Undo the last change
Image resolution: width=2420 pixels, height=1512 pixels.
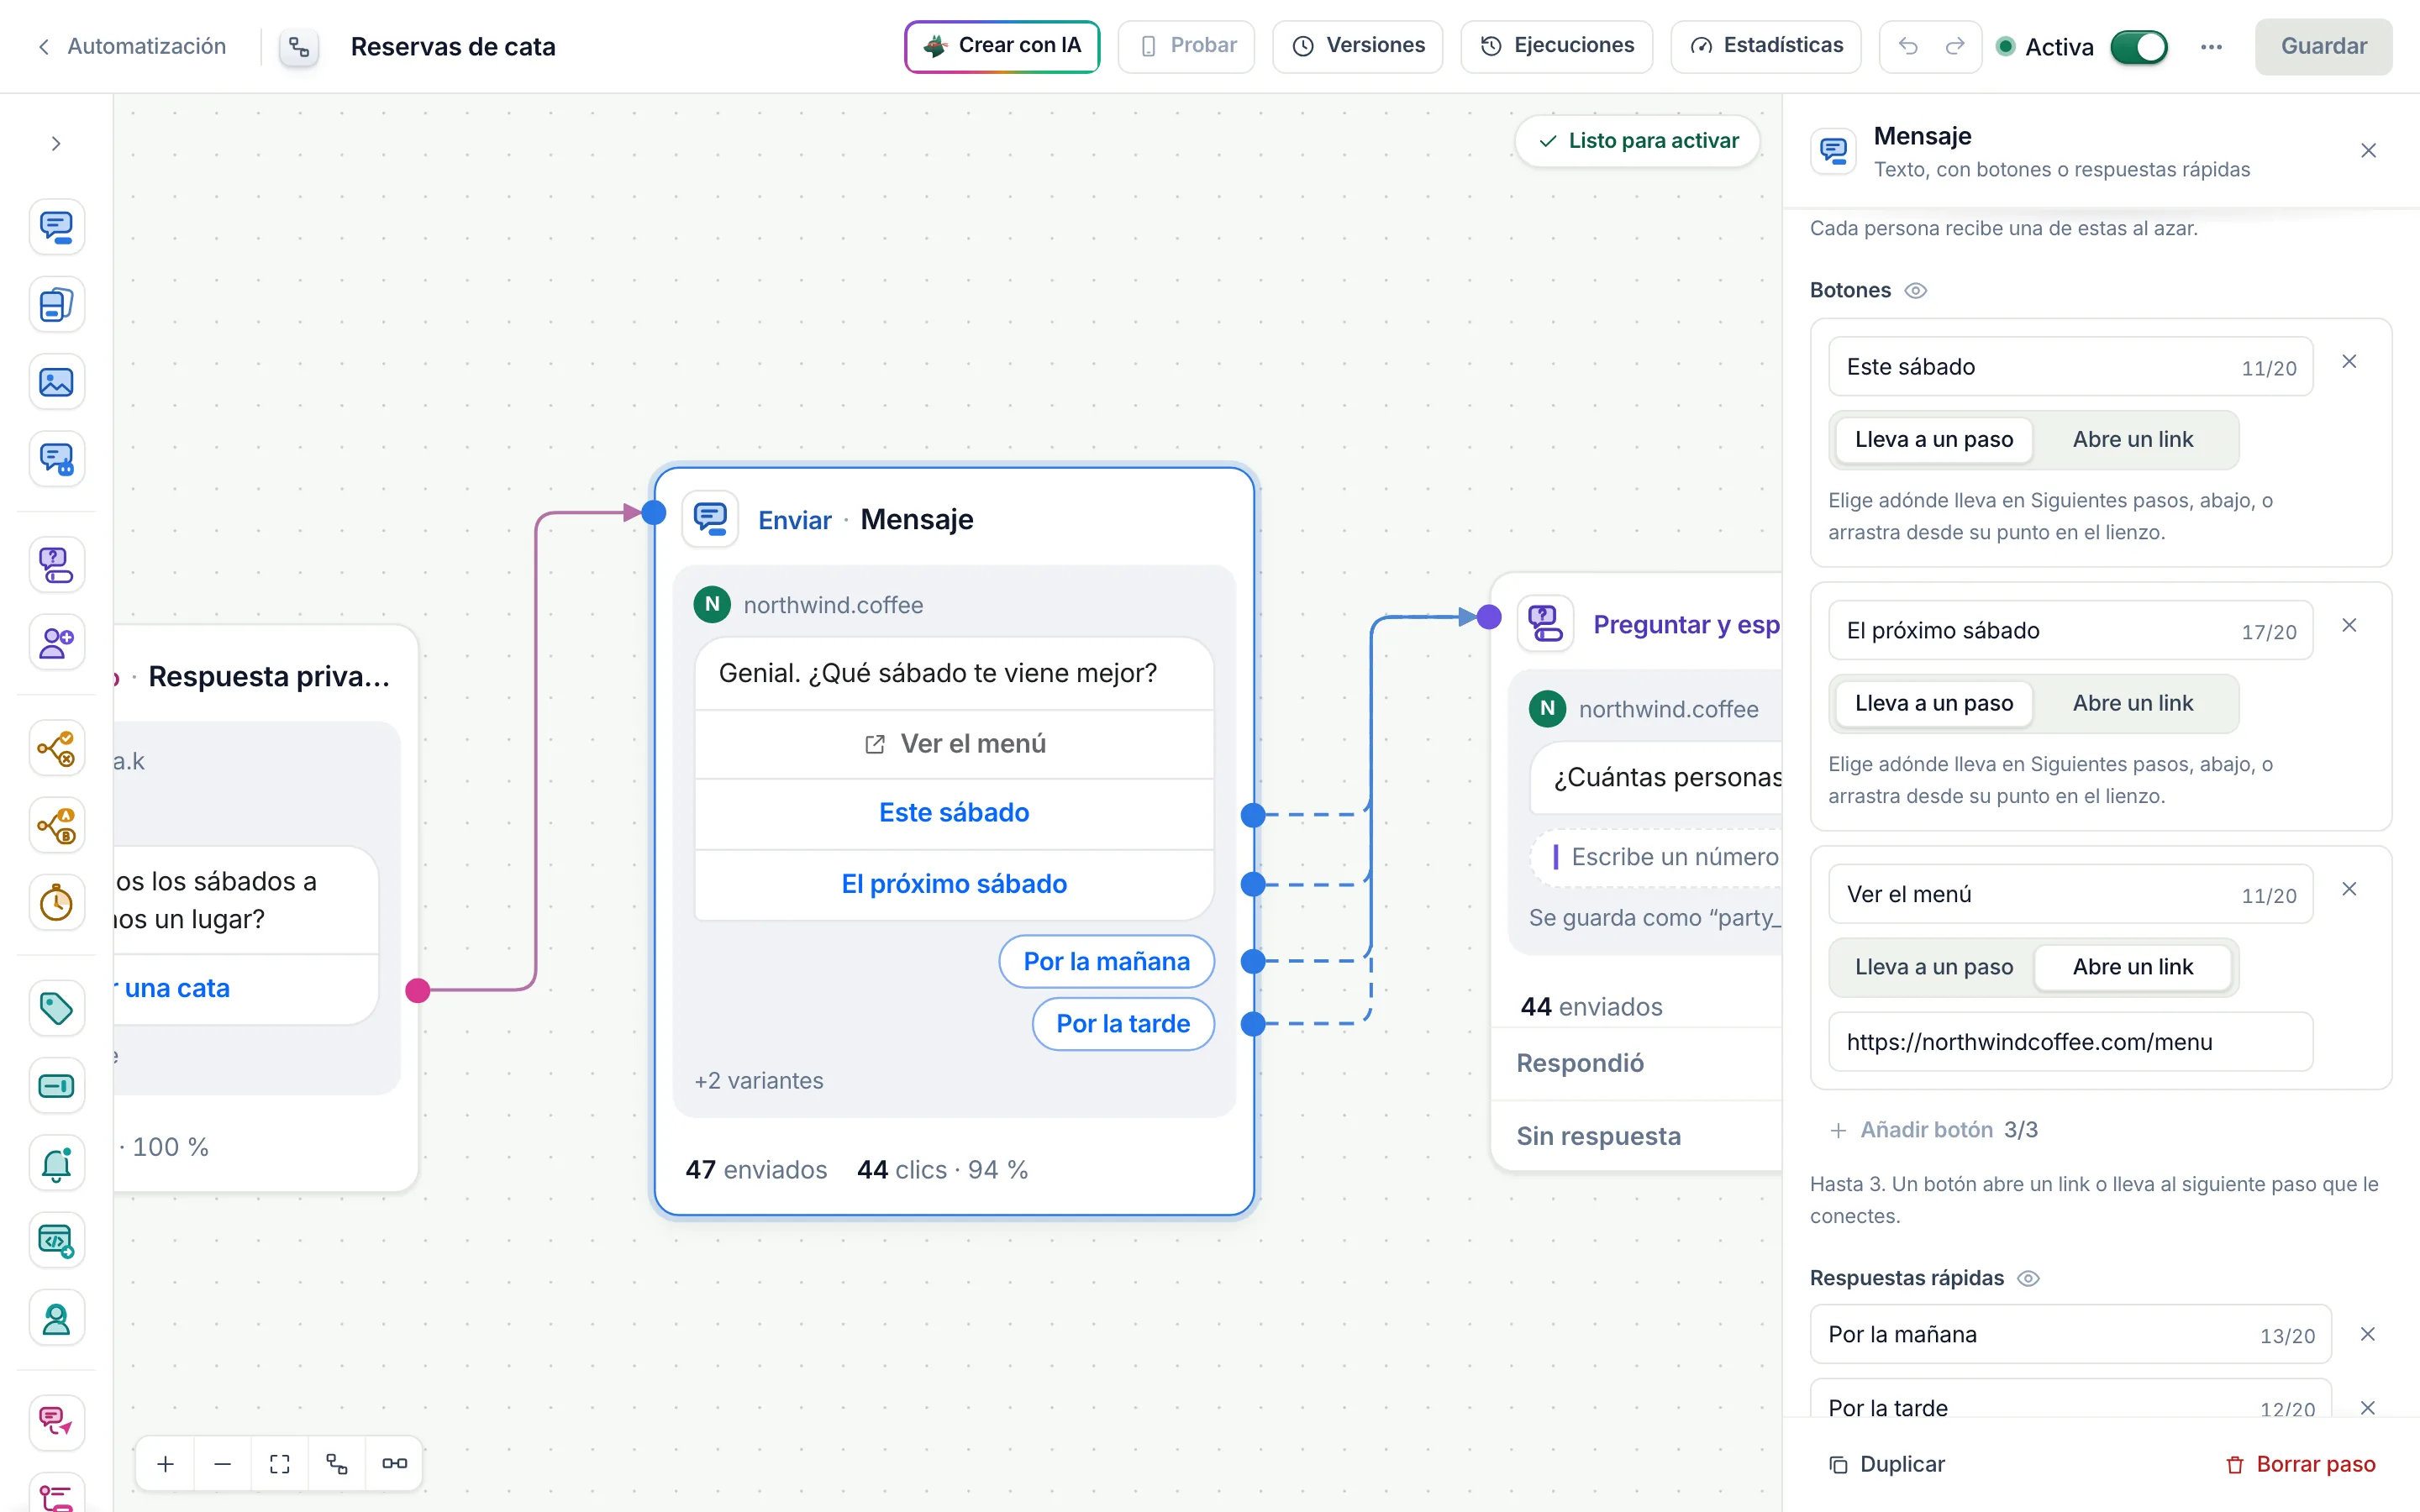[1908, 47]
